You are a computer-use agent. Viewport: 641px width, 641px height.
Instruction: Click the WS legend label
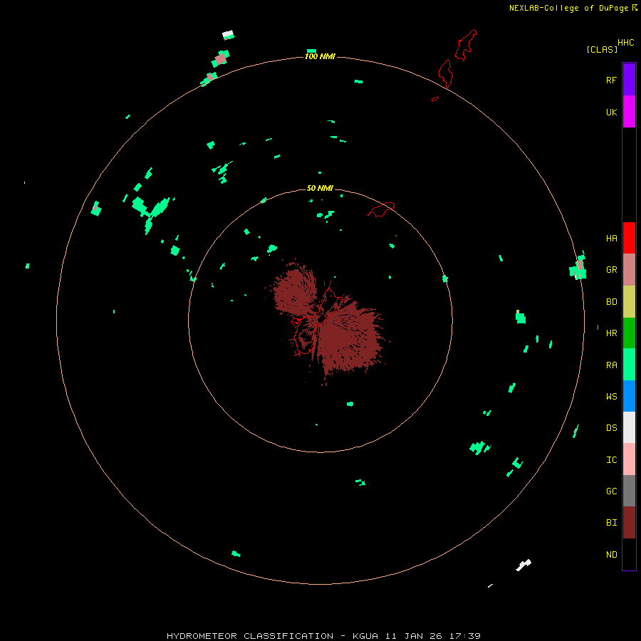pos(611,396)
